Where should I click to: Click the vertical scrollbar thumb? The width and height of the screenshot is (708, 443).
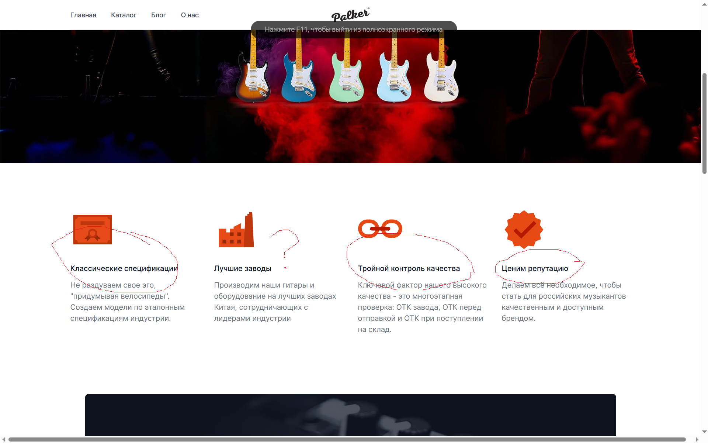pos(704,123)
